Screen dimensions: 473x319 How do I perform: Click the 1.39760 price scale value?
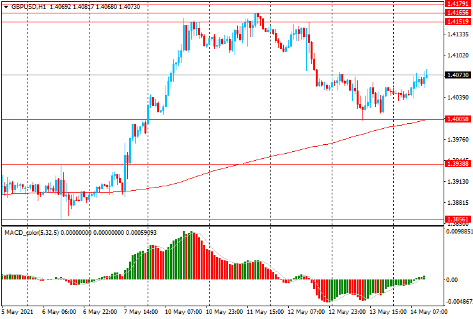[x=458, y=140]
